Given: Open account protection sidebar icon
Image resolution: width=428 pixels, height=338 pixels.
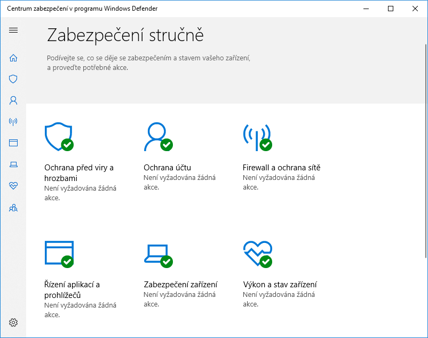Looking at the screenshot, I should click(x=13, y=100).
